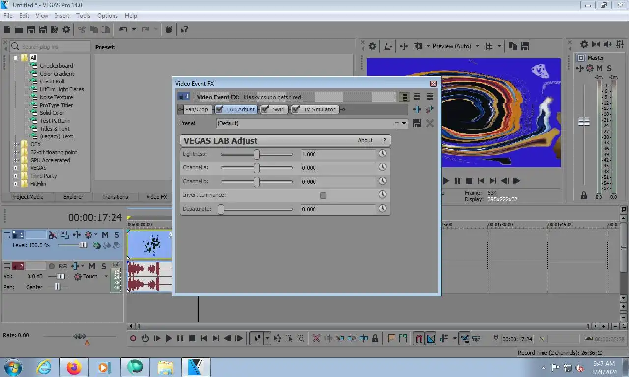Click the Desaturate slider handle
The image size is (629, 377).
point(221,209)
